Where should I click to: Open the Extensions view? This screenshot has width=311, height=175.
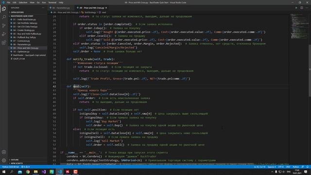tap(4, 43)
